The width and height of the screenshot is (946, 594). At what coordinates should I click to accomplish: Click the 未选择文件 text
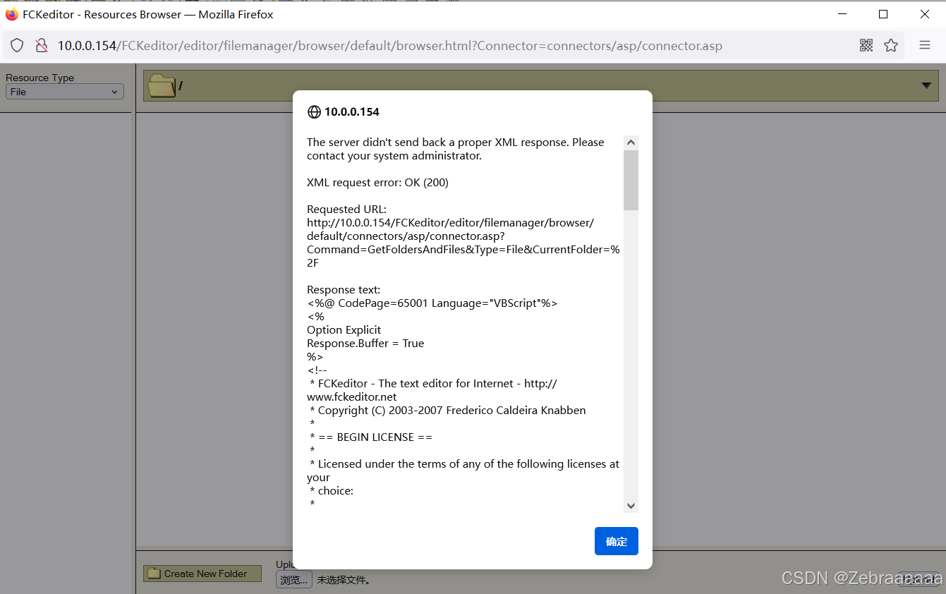point(343,580)
